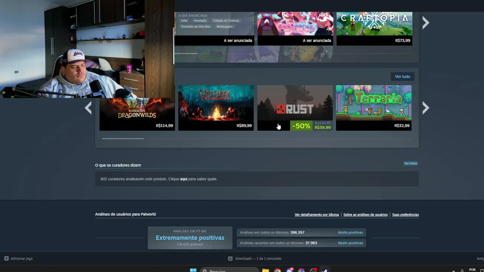
Task: Click Muito positivas next to recent reviews
Action: tap(351, 243)
